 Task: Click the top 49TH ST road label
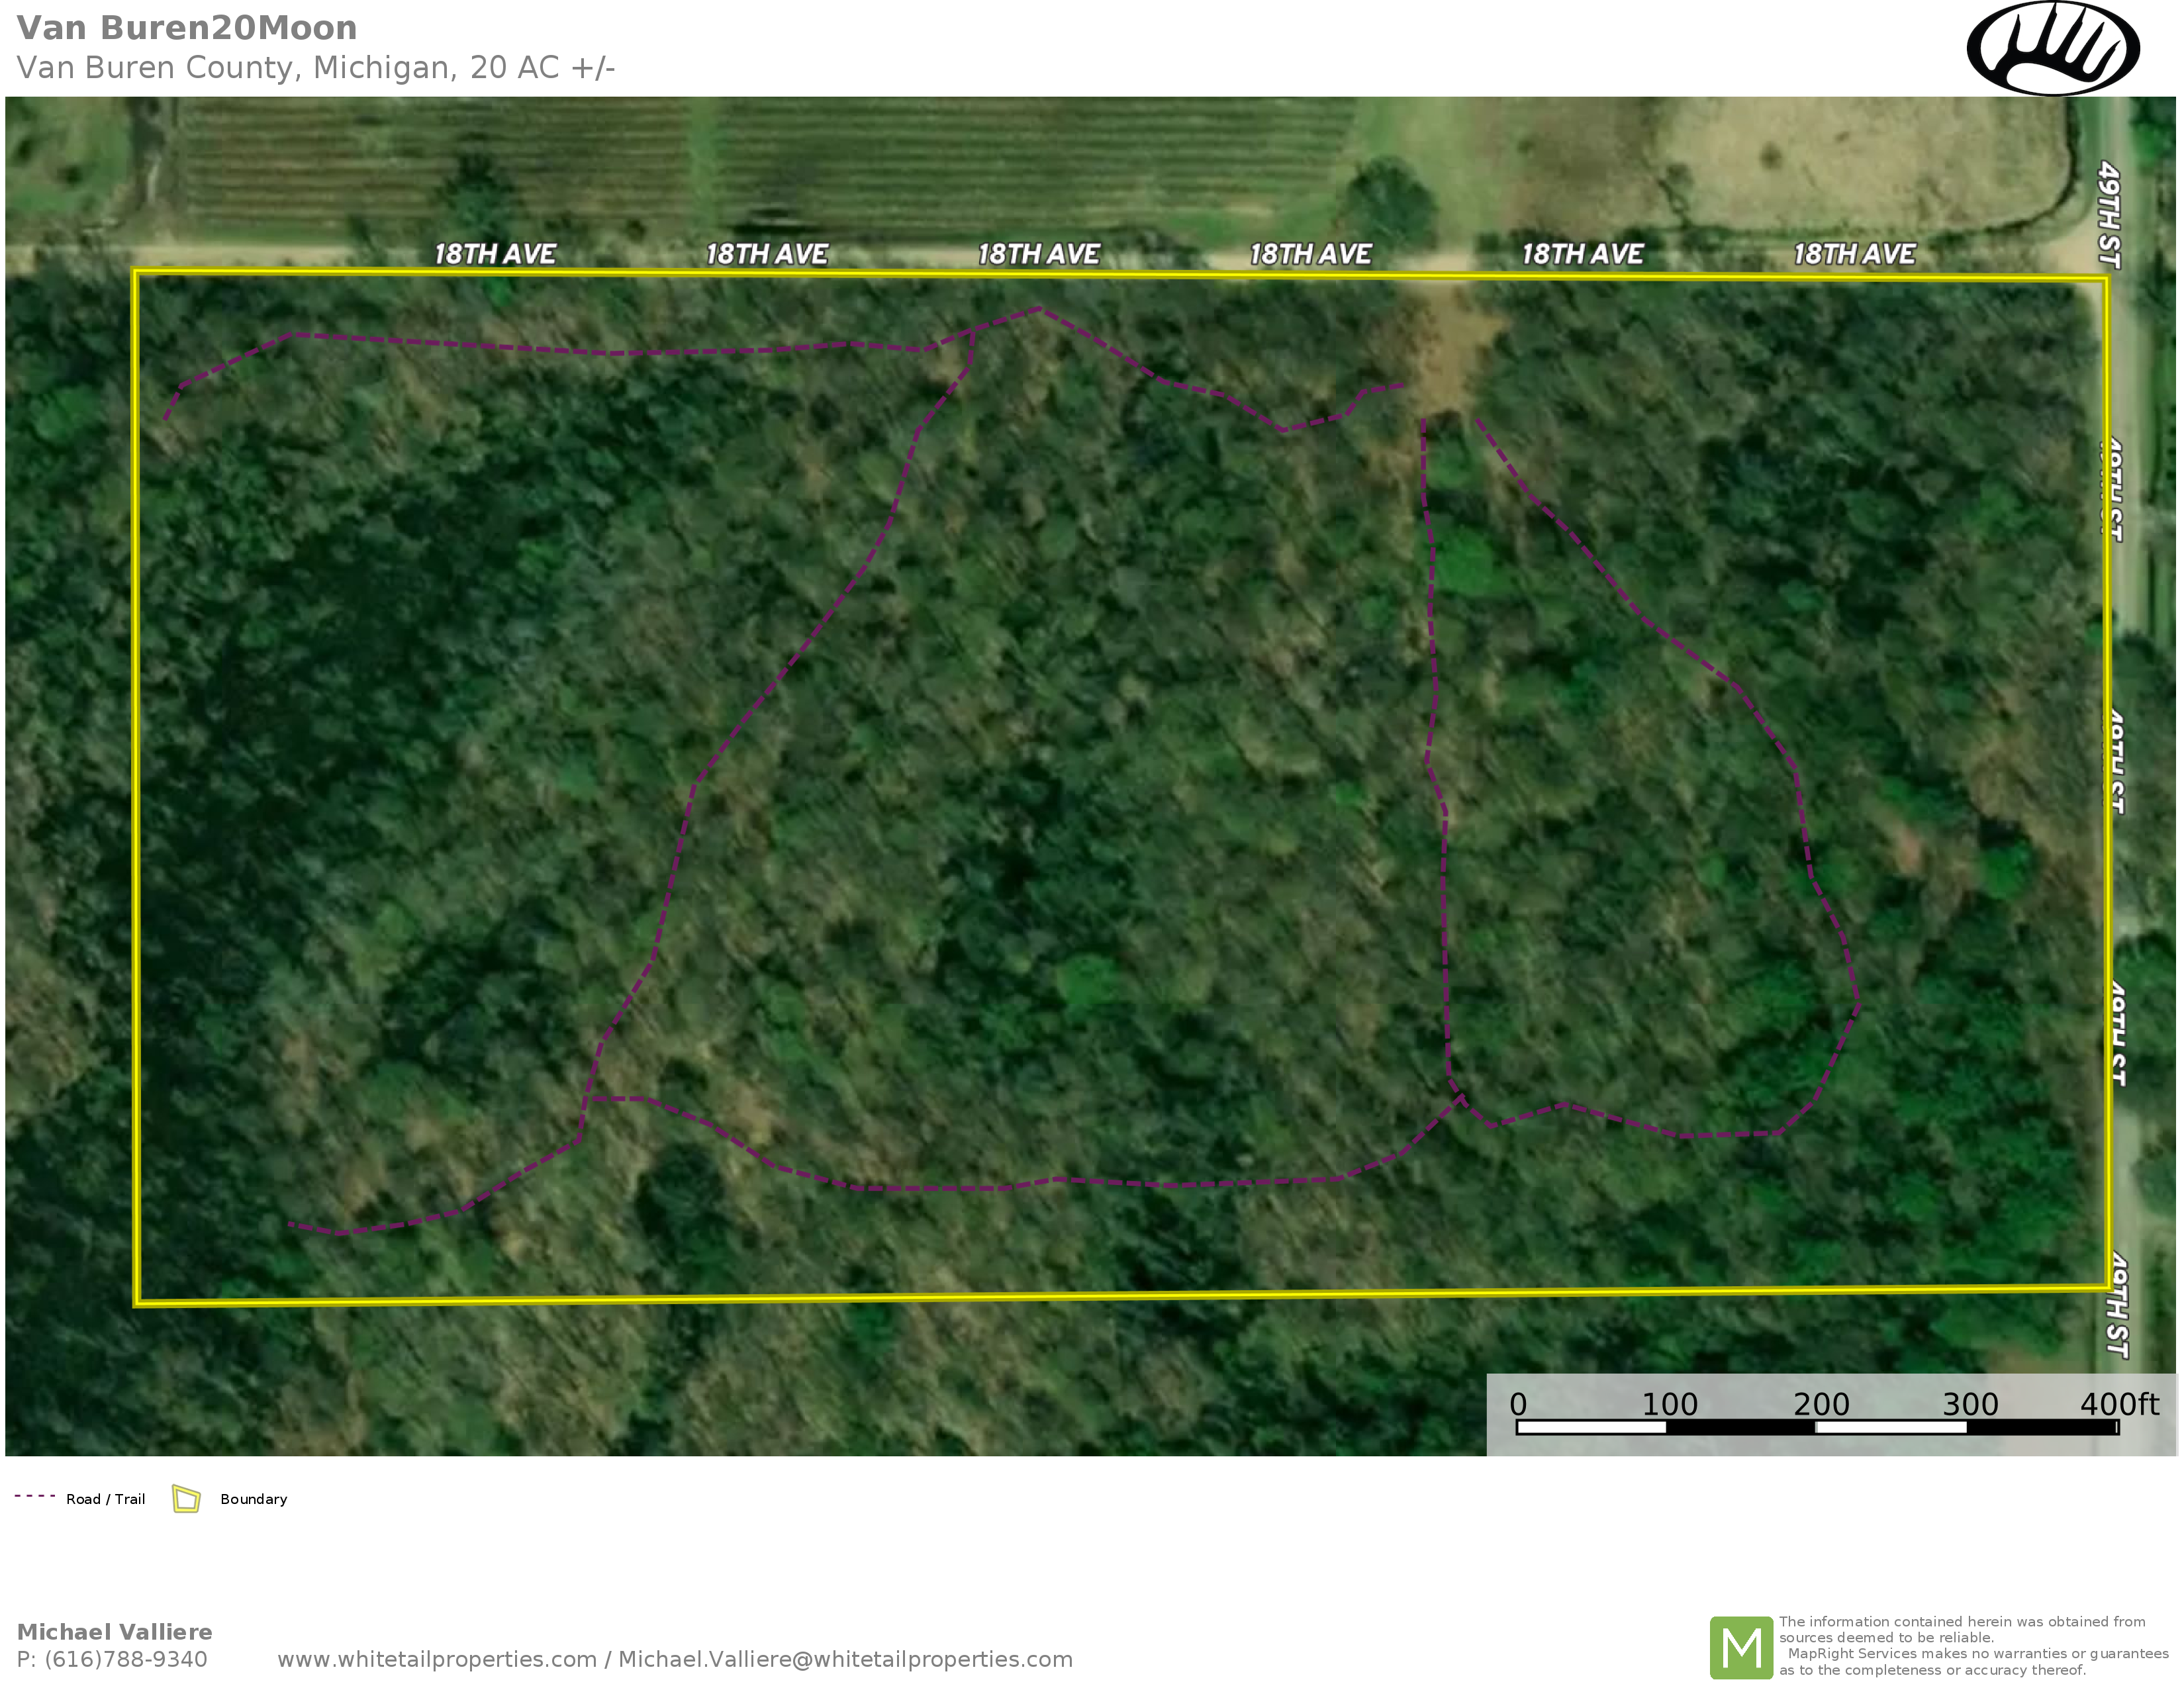click(x=2109, y=214)
